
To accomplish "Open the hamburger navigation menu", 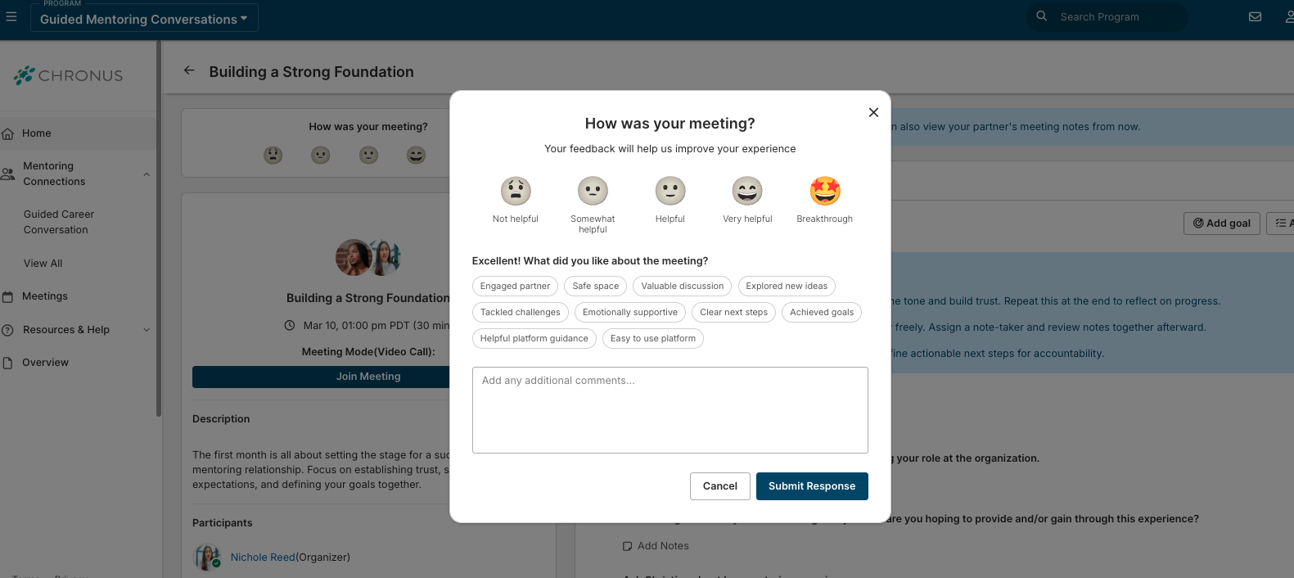I will coord(11,16).
